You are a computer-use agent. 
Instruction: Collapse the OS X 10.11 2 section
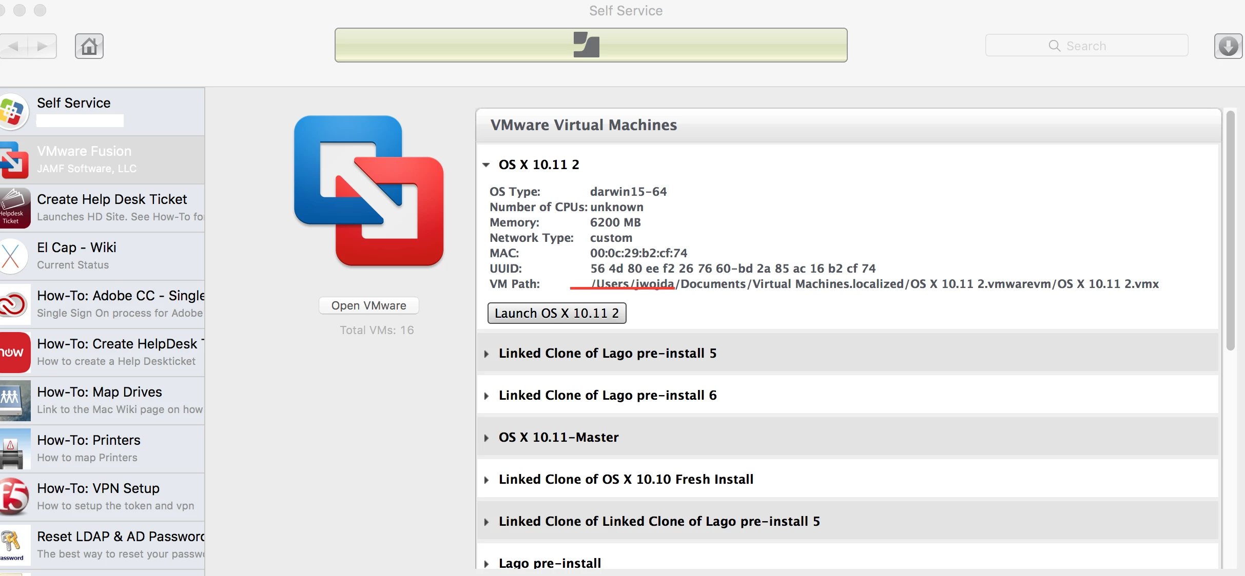tap(486, 165)
